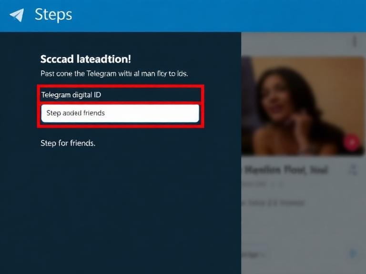
Task: Click the "Step for friends." text
Action: click(x=68, y=143)
